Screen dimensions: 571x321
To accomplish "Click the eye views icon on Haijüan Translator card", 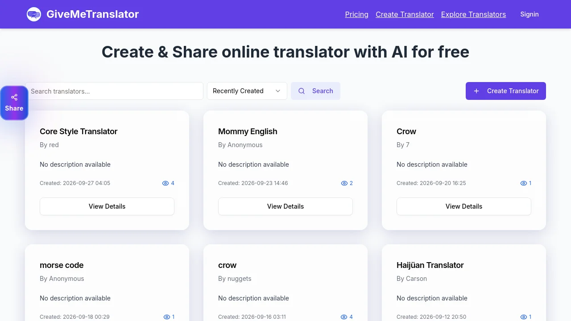I will [x=524, y=317].
